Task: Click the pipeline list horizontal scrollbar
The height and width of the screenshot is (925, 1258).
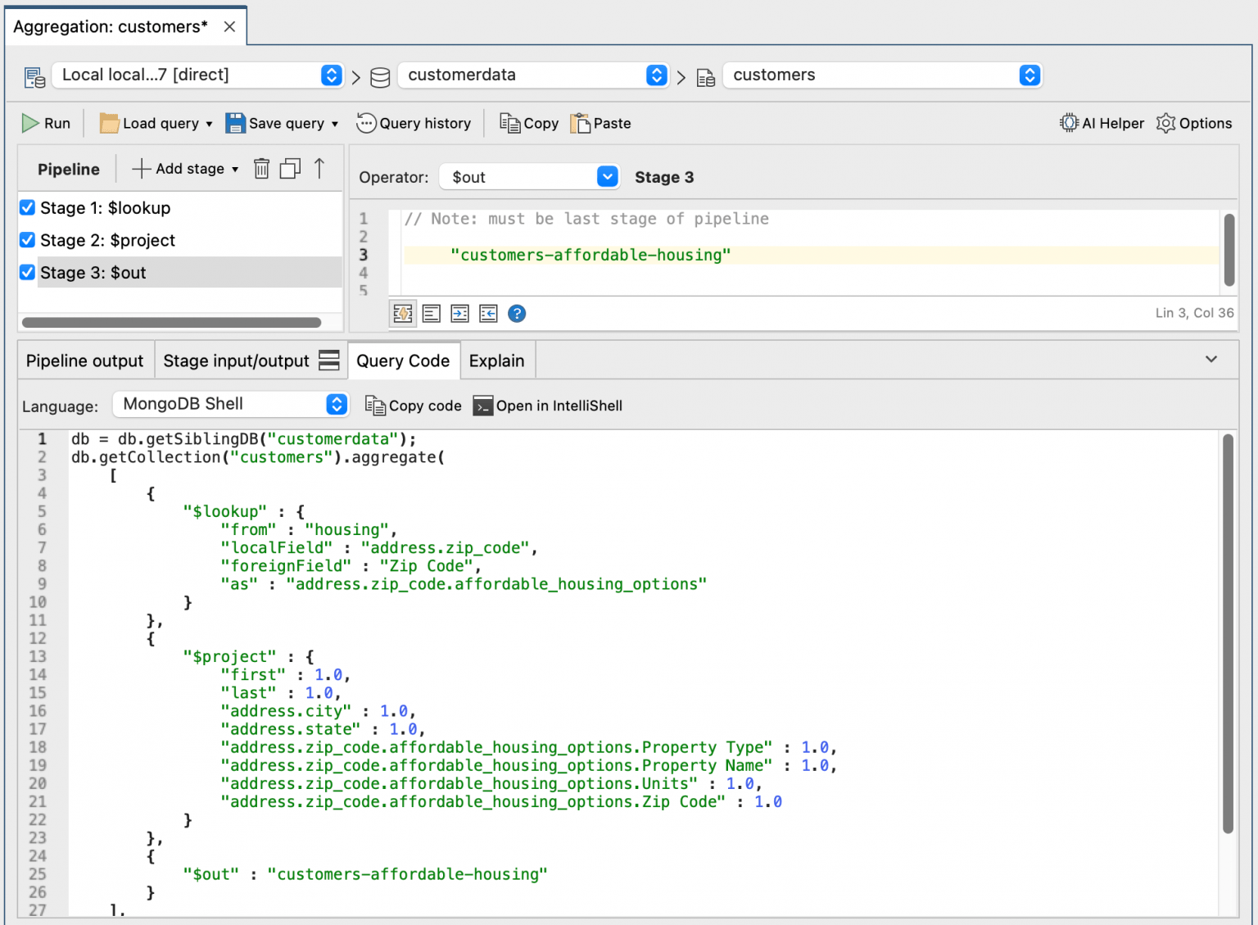Action: (x=171, y=323)
